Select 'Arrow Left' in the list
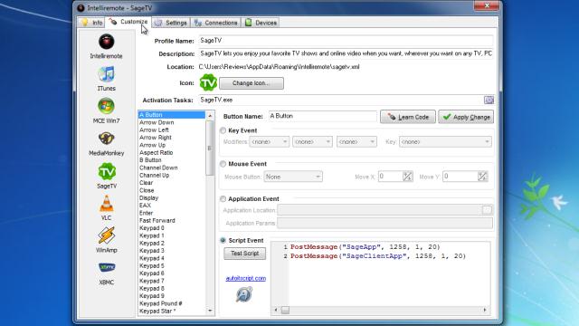The height and width of the screenshot is (326, 579). pos(172,130)
